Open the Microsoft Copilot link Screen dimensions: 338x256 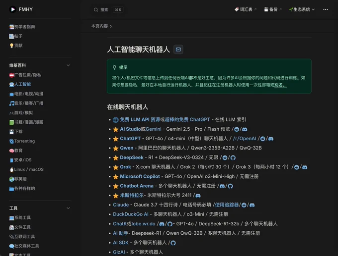tap(140, 176)
